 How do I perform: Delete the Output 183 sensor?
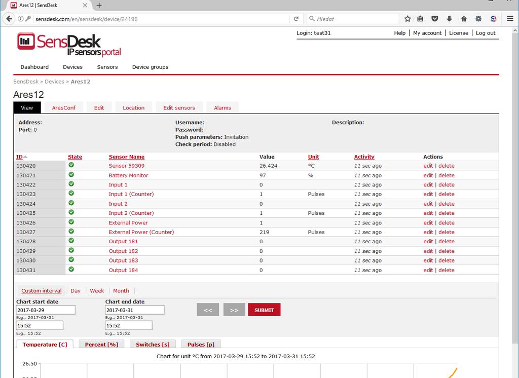[447, 260]
